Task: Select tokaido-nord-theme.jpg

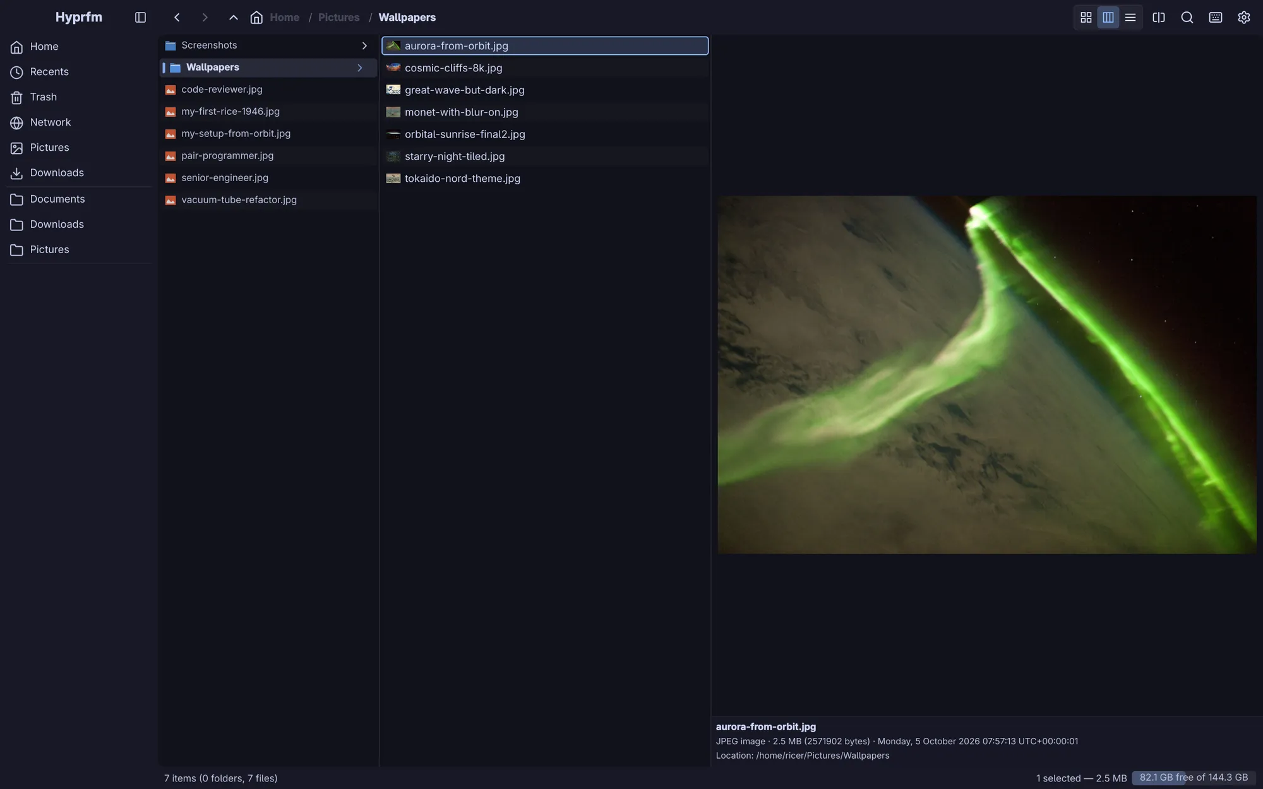Action: point(545,178)
